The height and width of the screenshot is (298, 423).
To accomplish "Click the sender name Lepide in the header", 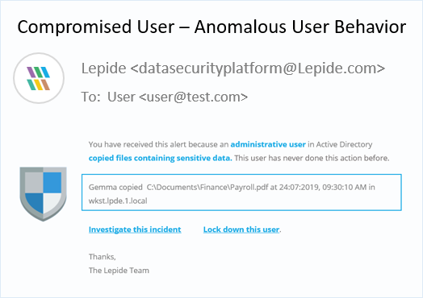I will coord(103,68).
